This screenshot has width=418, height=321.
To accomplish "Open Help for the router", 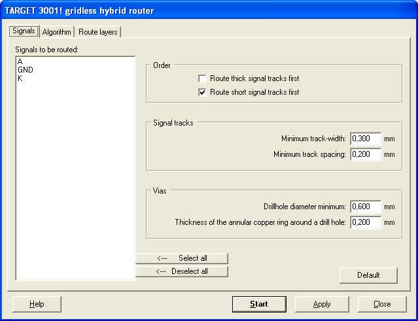I will tap(37, 304).
